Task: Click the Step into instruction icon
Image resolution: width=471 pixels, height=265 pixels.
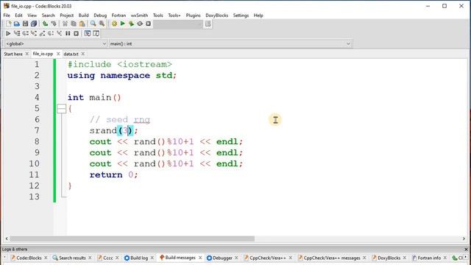Action: click(59, 33)
